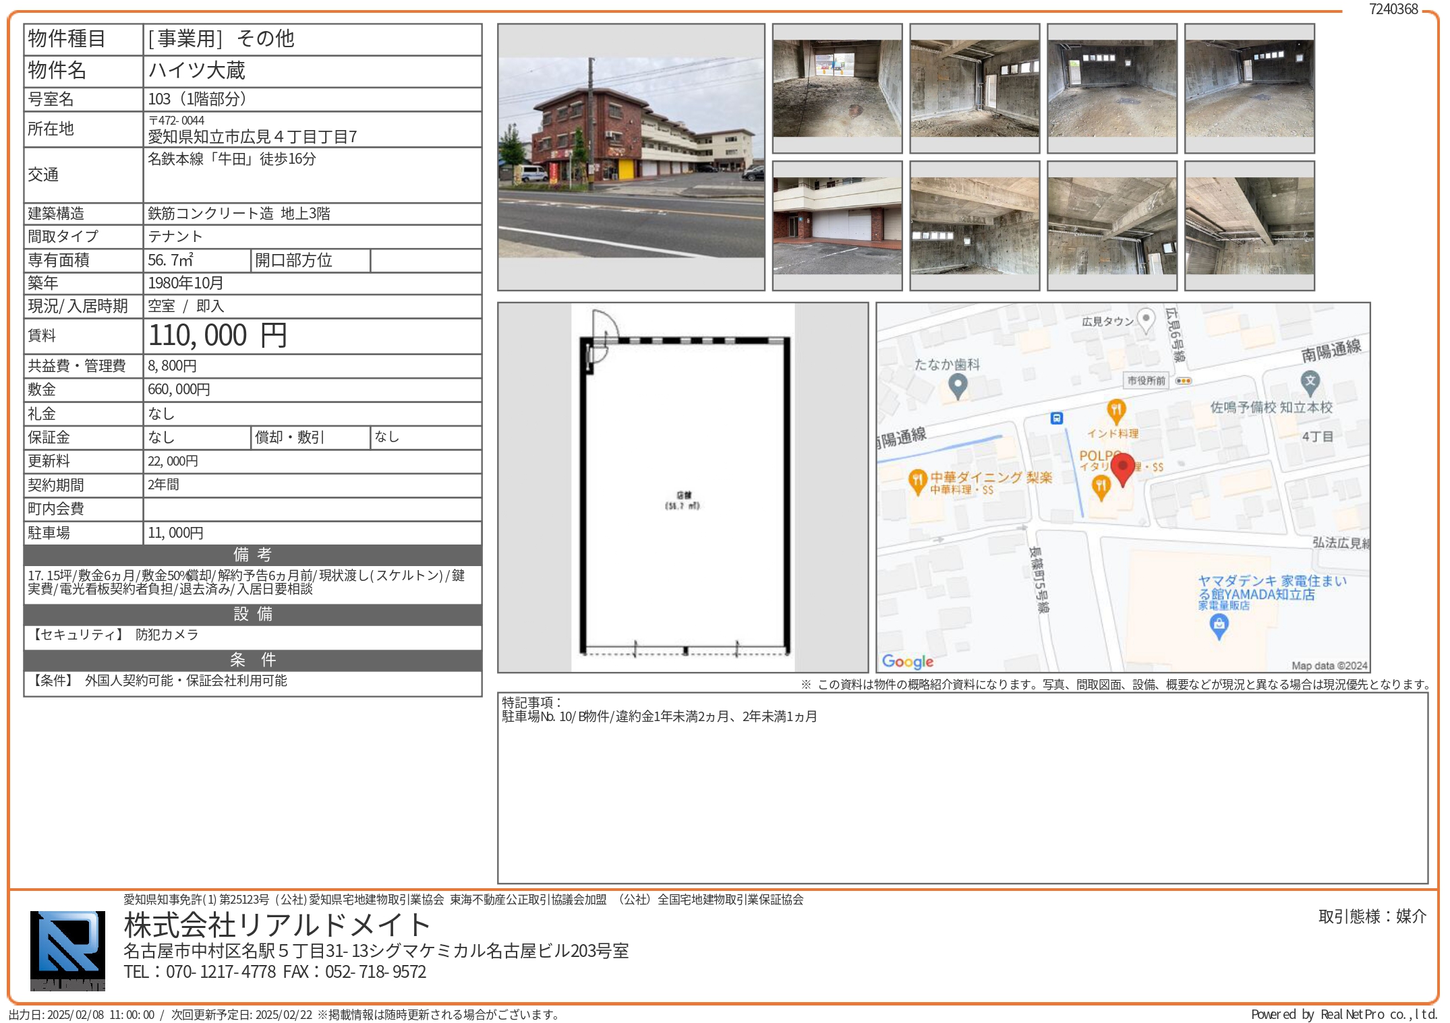Click the area value 56.7㎡
The image size is (1450, 1023).
(171, 260)
